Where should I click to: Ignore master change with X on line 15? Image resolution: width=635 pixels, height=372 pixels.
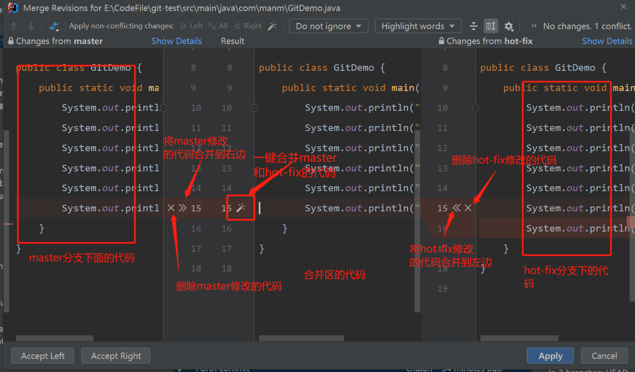coord(171,208)
